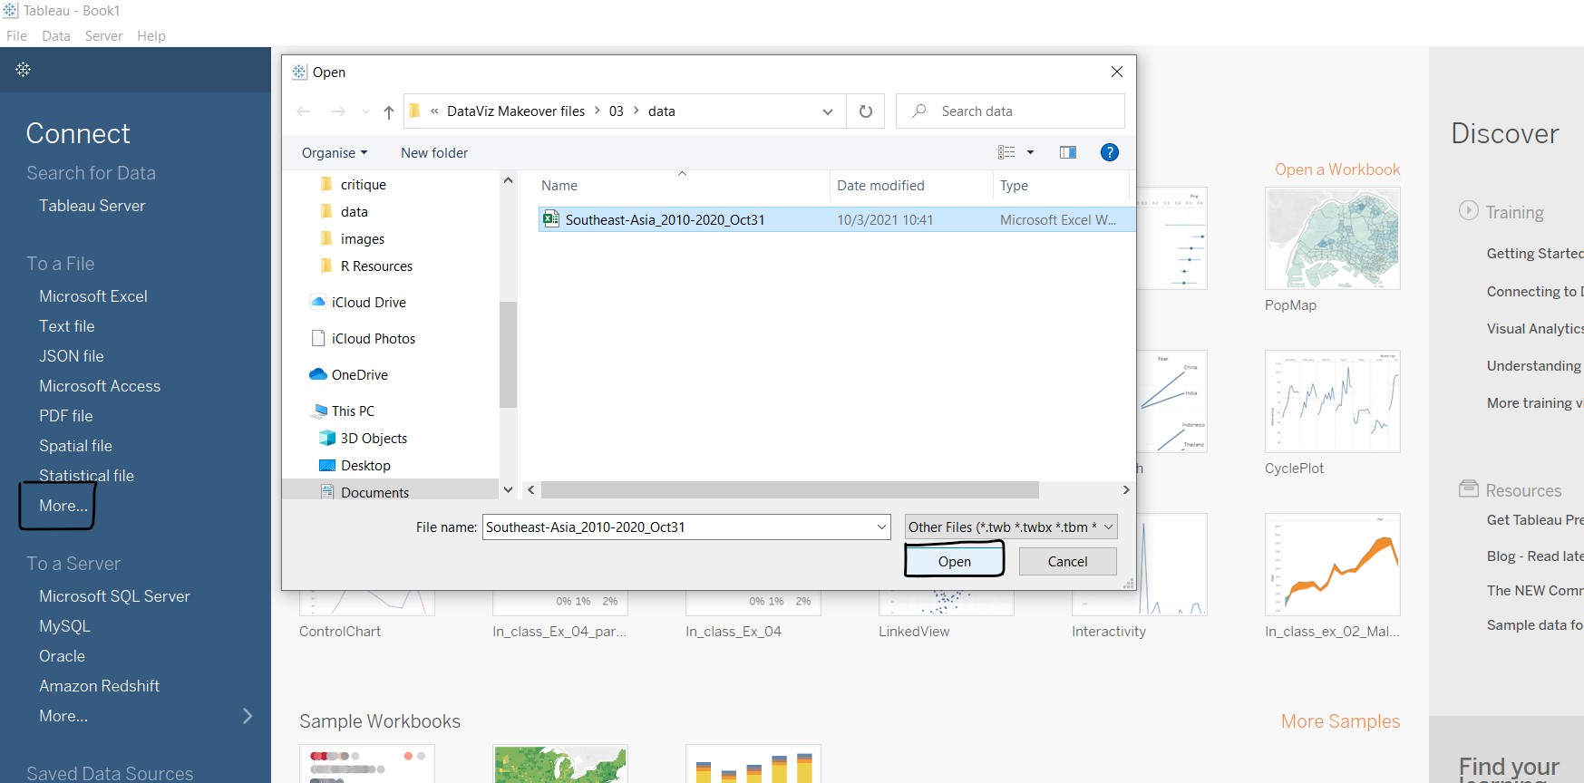Click More under To a File

(x=63, y=506)
